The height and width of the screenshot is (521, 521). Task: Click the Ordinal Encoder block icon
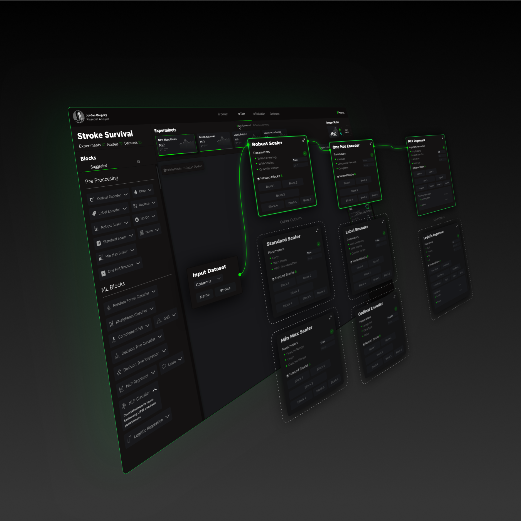click(x=92, y=199)
